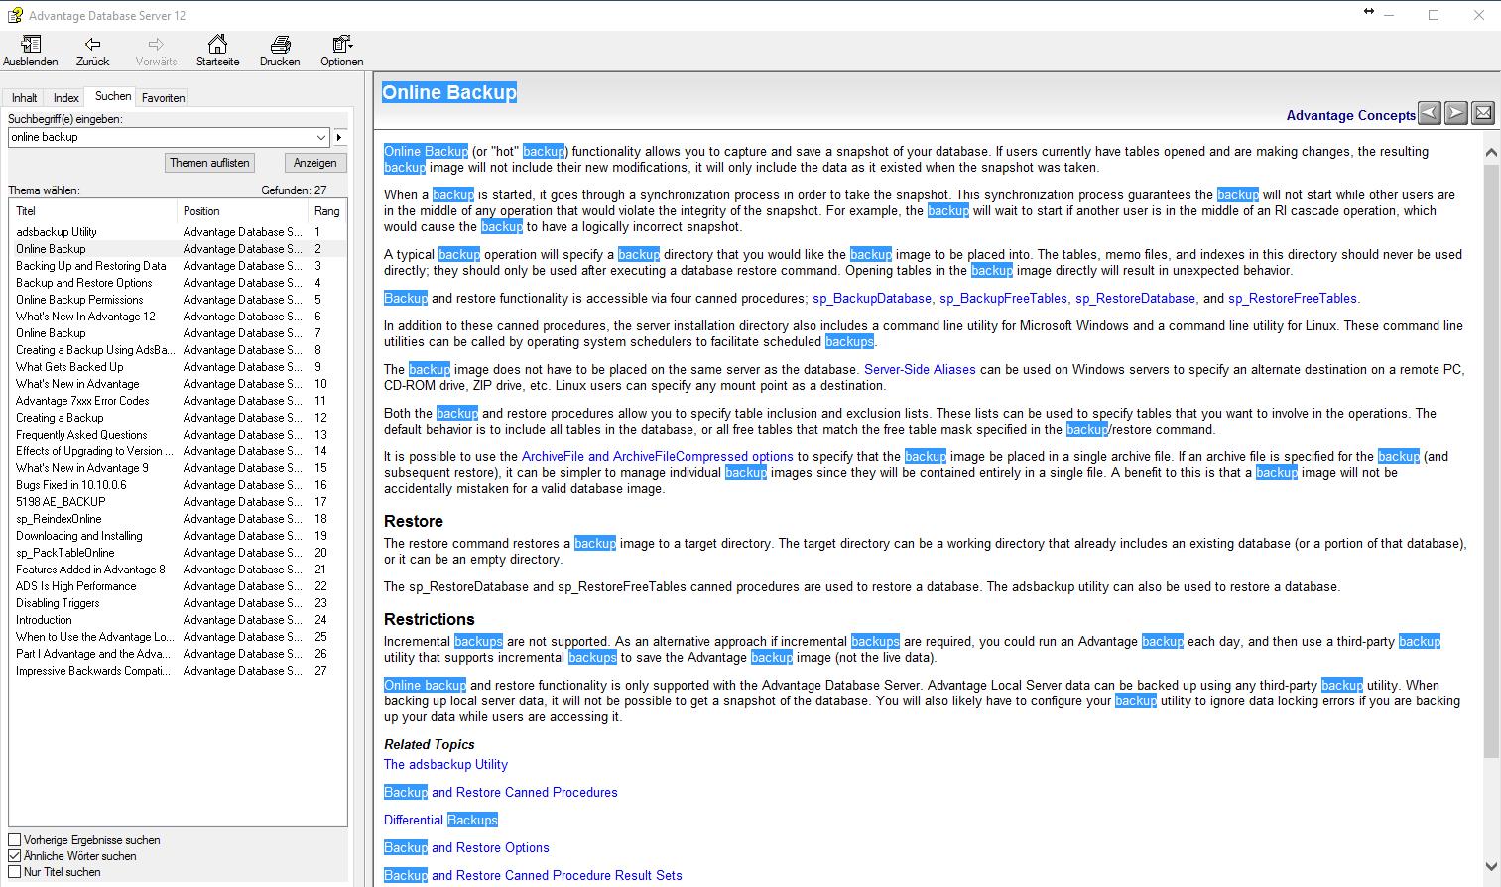Select Introduction search result
Image resolution: width=1501 pixels, height=887 pixels.
pyautogui.click(x=179, y=620)
